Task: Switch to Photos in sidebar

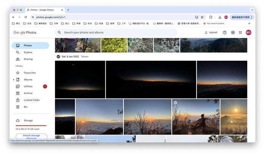Action: point(28,45)
